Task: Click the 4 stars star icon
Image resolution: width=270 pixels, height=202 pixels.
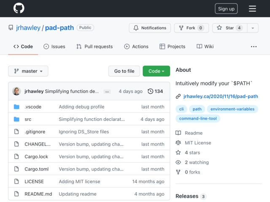Action: (178, 152)
